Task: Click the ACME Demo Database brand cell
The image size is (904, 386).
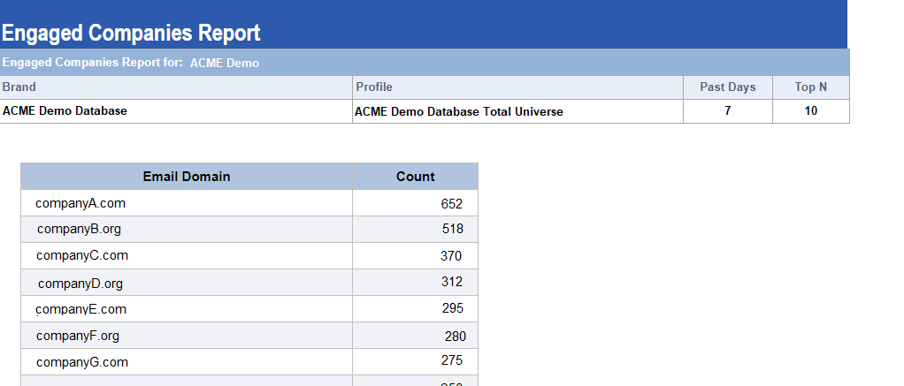Action: click(65, 111)
